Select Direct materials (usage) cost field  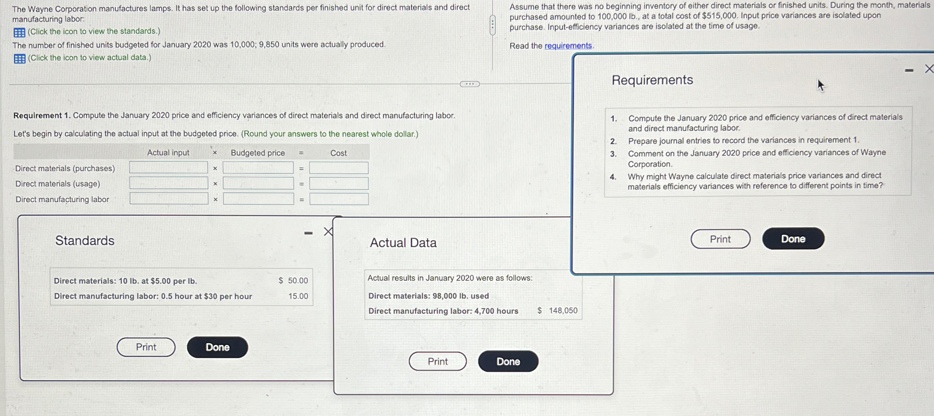(x=339, y=184)
